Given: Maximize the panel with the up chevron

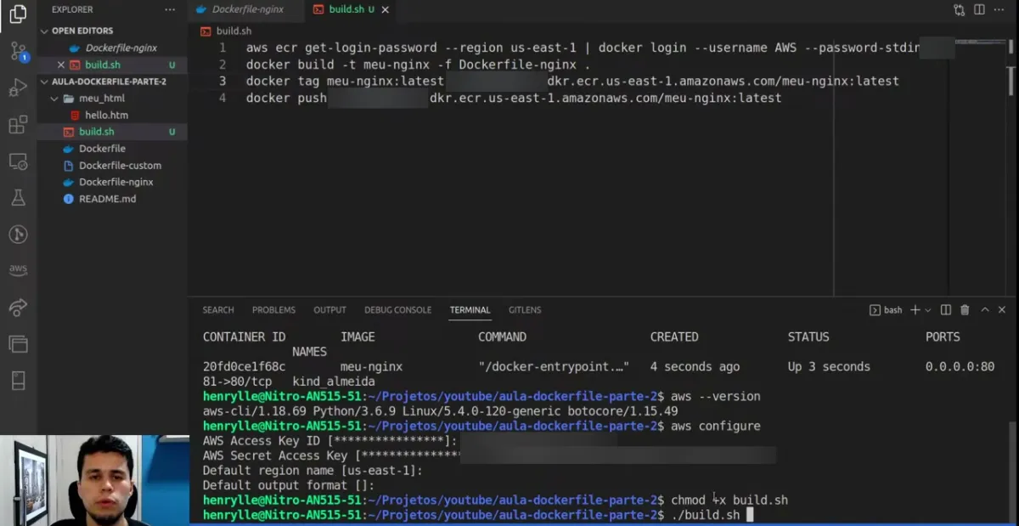Looking at the screenshot, I should click(983, 310).
